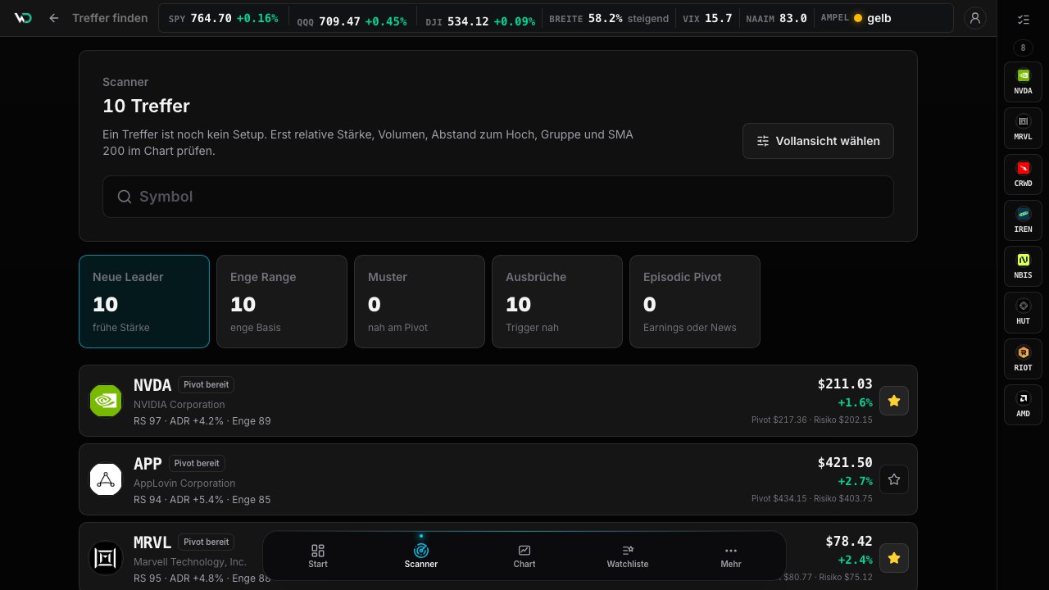
Task: Click the Treffer finden page title
Action: pos(110,18)
